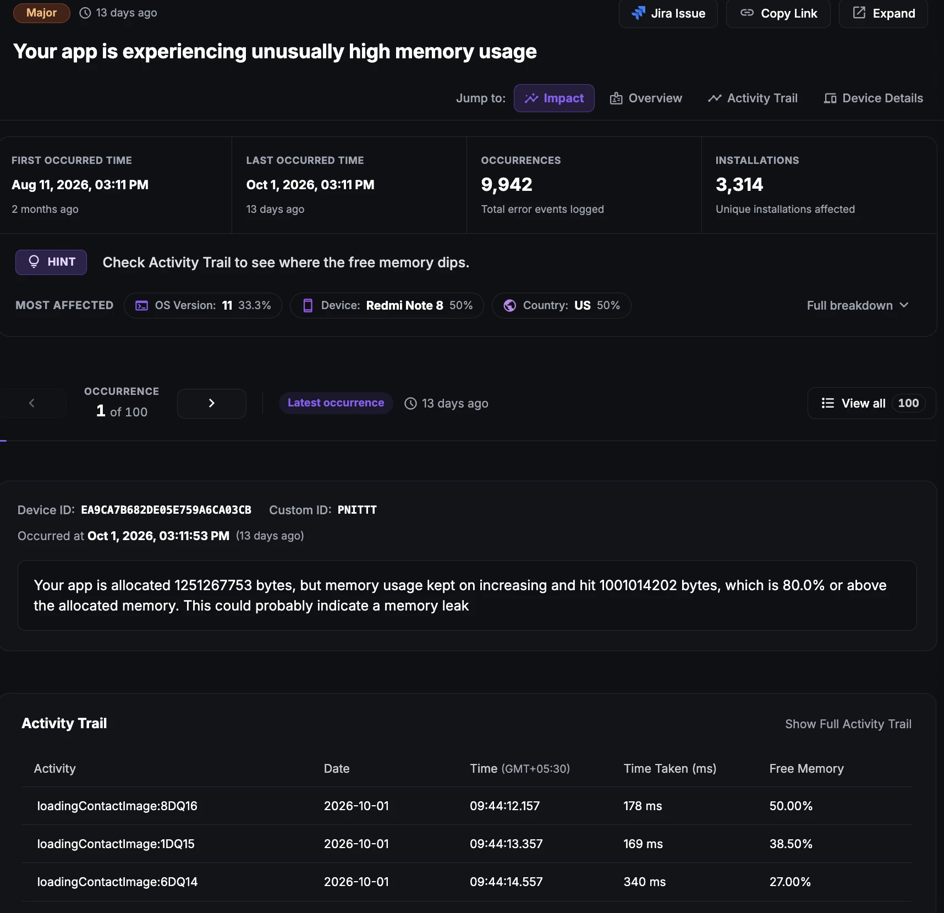
Task: Click the 3,314 installations count
Action: click(739, 184)
